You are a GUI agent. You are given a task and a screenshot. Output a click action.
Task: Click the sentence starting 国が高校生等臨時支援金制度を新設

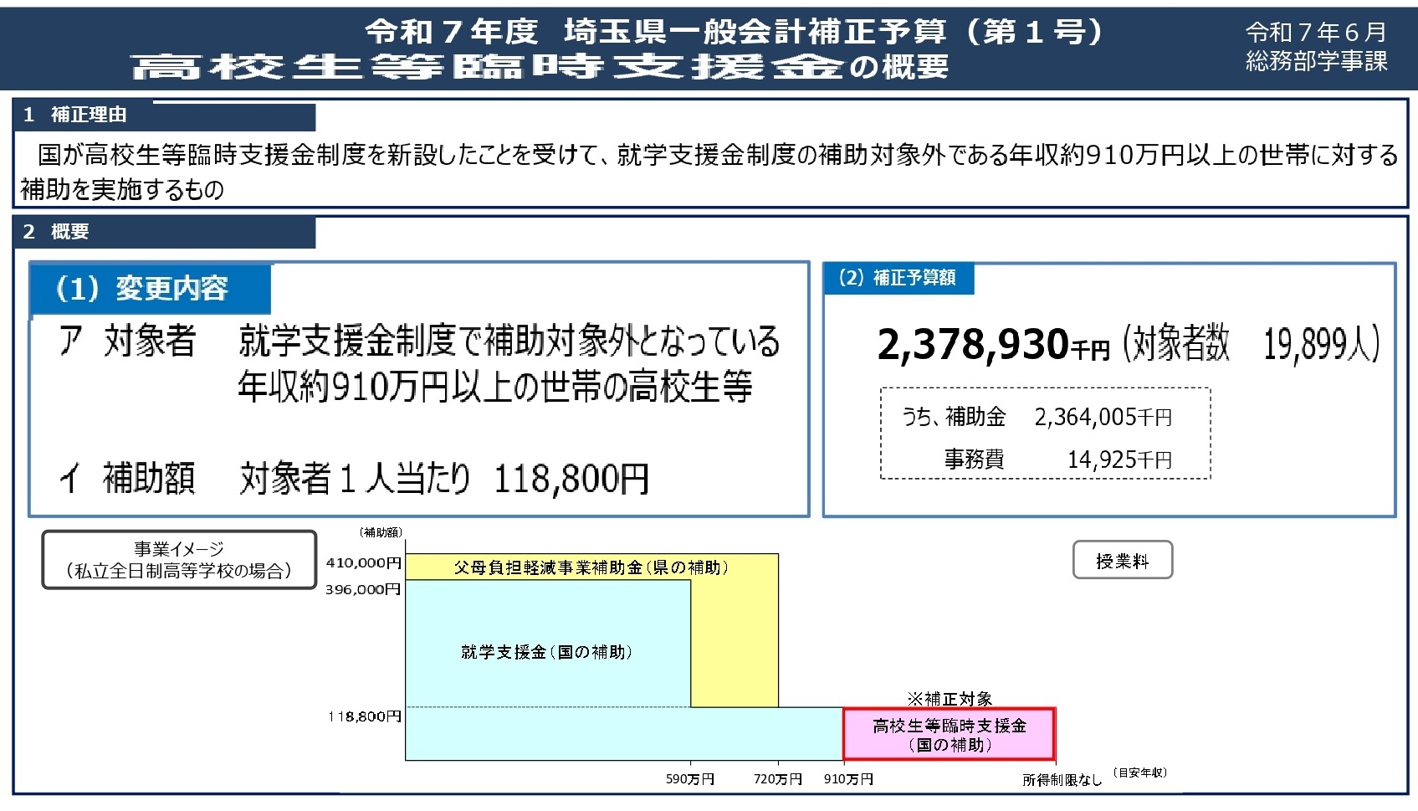tap(717, 155)
